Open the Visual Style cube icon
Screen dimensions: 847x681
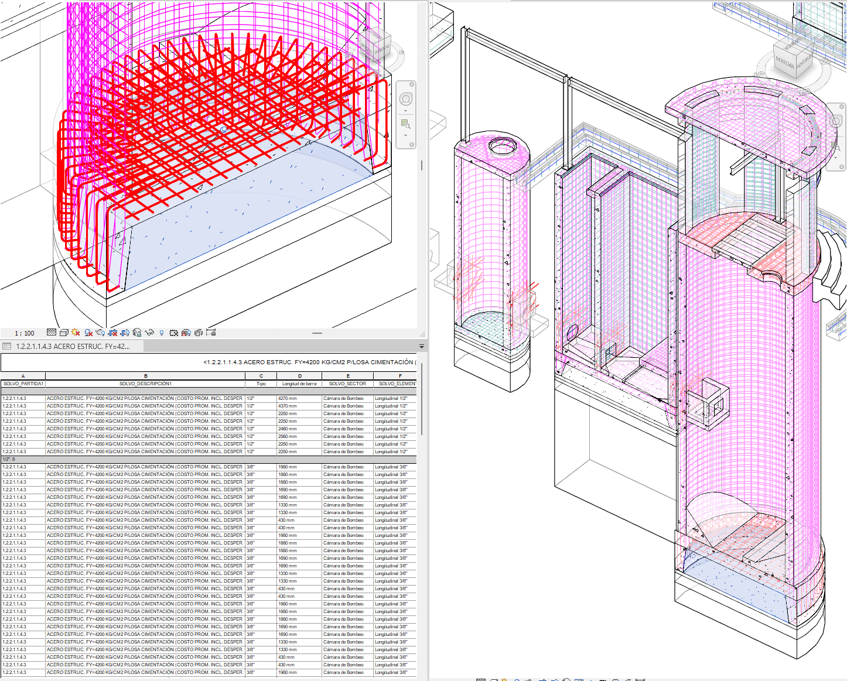click(64, 333)
